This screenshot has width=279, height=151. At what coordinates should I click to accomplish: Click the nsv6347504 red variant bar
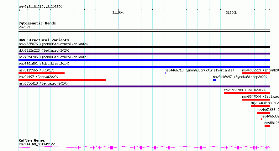click(256, 100)
